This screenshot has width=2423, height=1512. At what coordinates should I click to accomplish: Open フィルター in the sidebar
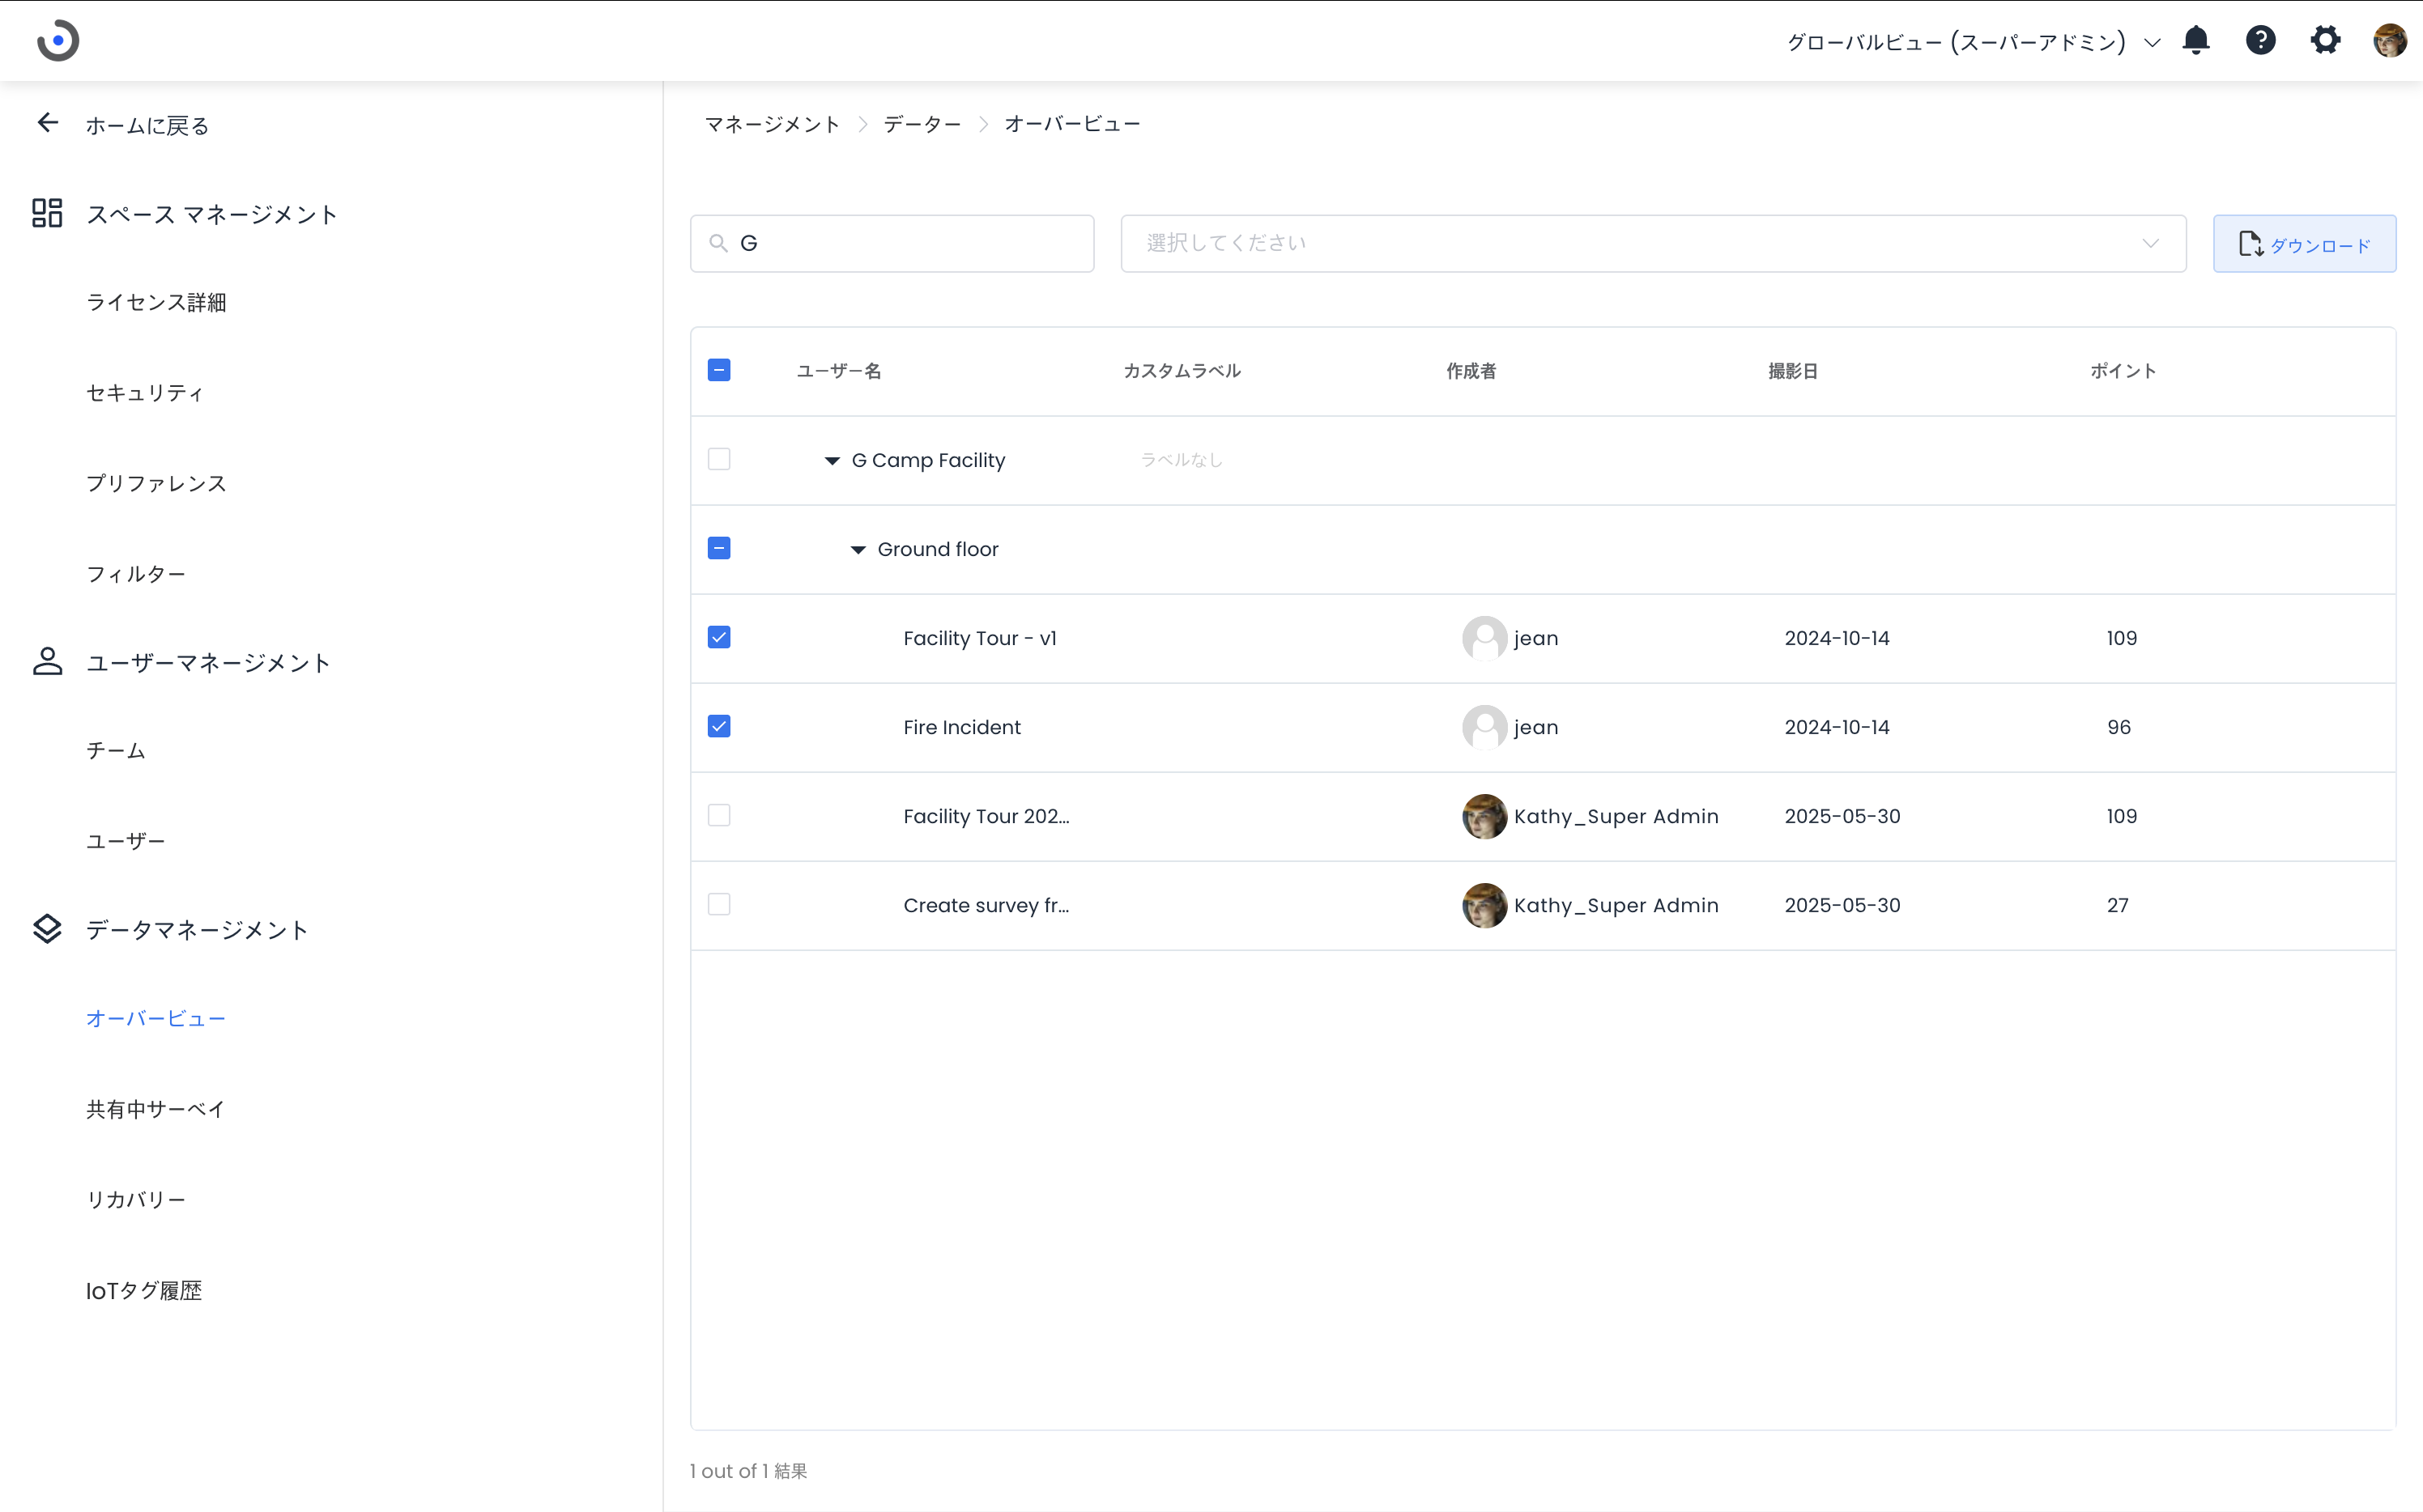[136, 574]
